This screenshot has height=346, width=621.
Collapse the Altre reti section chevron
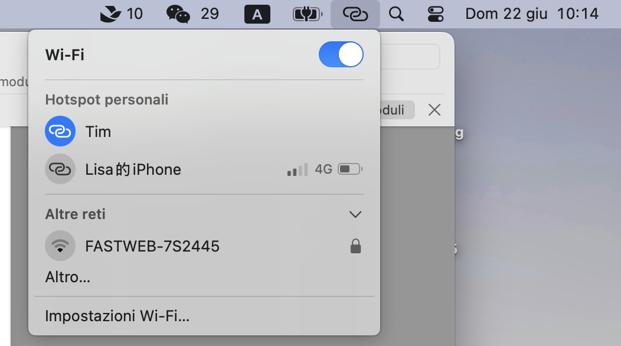pos(355,214)
